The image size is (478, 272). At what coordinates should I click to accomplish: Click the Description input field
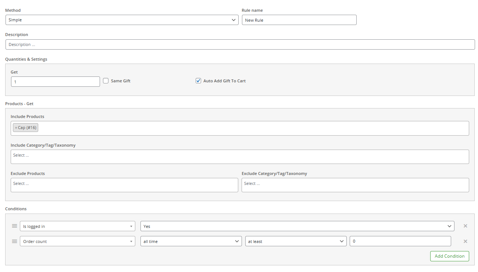pos(240,44)
